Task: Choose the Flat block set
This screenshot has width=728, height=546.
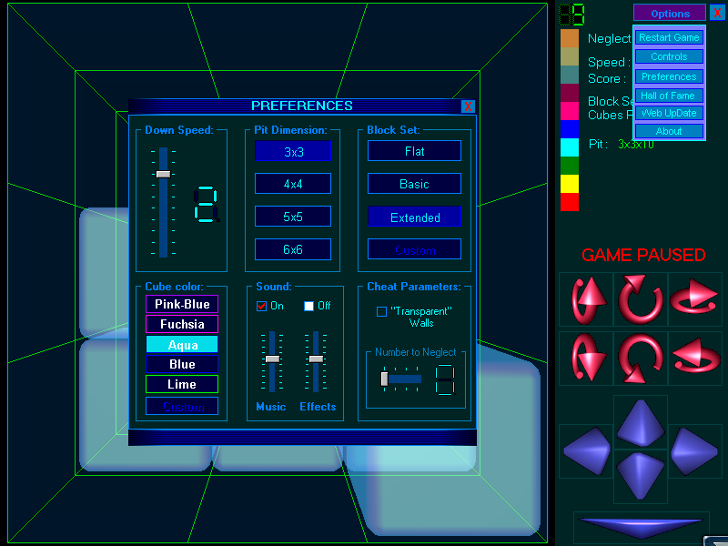Action: (415, 151)
